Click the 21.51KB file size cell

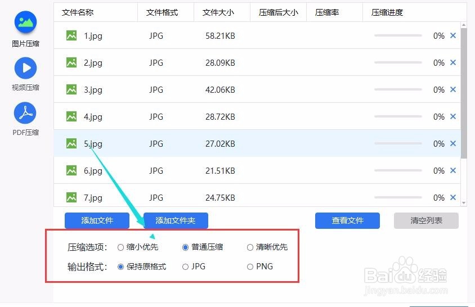[x=220, y=170]
